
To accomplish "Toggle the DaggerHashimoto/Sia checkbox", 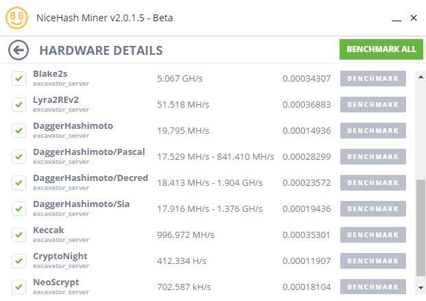I will coord(19,209).
